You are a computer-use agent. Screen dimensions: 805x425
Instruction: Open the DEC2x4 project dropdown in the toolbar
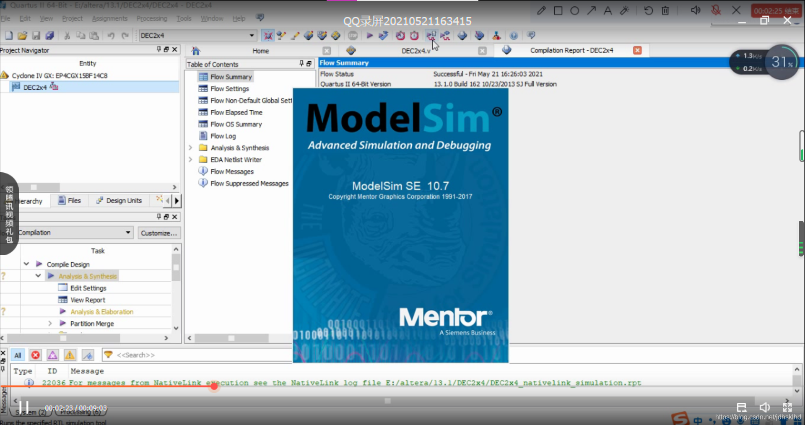pyautogui.click(x=252, y=36)
